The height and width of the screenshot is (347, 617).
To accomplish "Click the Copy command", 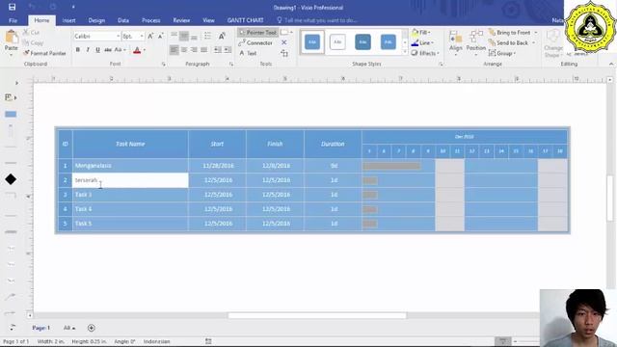I will (33, 42).
